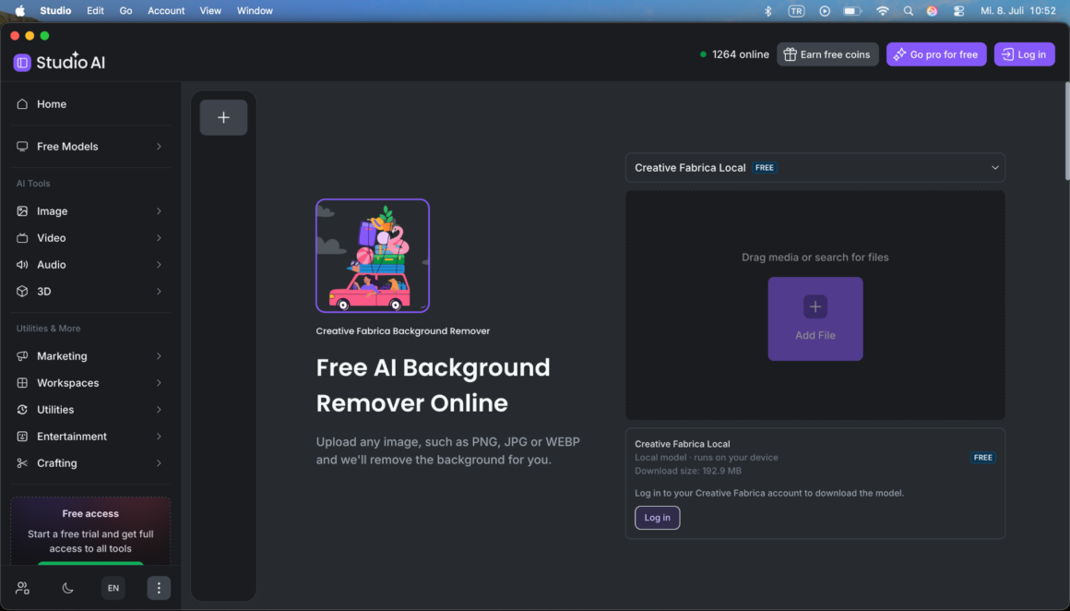Viewport: 1070px width, 611px height.
Task: Click the TR input source icon
Action: coord(796,11)
